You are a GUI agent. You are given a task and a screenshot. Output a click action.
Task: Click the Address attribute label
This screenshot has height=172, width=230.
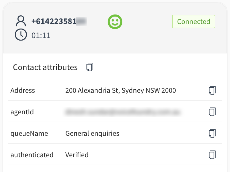tap(23, 90)
